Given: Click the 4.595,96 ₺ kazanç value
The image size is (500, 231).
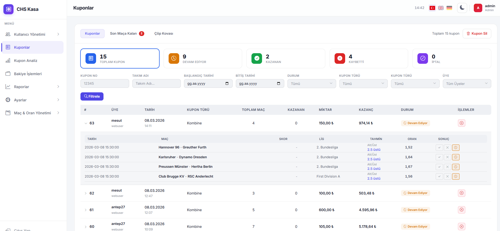Looking at the screenshot, I should pos(368,210).
